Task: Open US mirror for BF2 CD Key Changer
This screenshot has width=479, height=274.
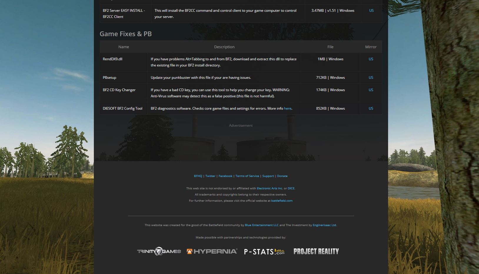Action: (x=371, y=90)
